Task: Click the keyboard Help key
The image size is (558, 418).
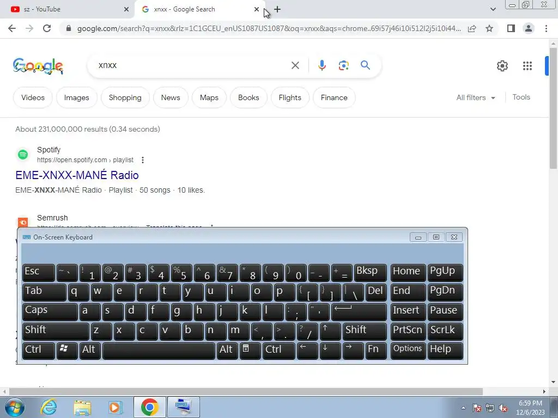Action: click(x=445, y=351)
